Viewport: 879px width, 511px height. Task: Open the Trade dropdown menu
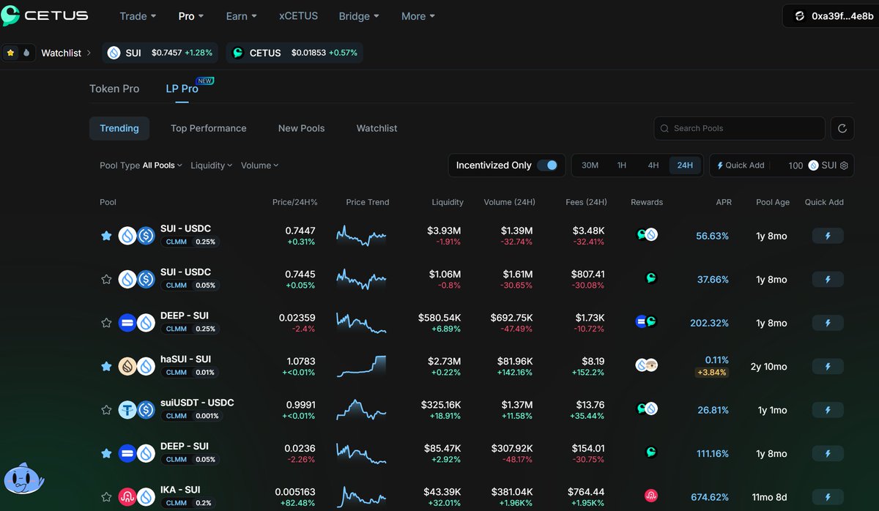pyautogui.click(x=138, y=15)
